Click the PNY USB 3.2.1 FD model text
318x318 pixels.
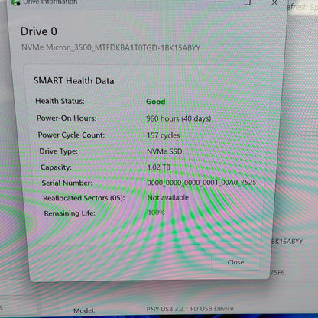pos(190,309)
